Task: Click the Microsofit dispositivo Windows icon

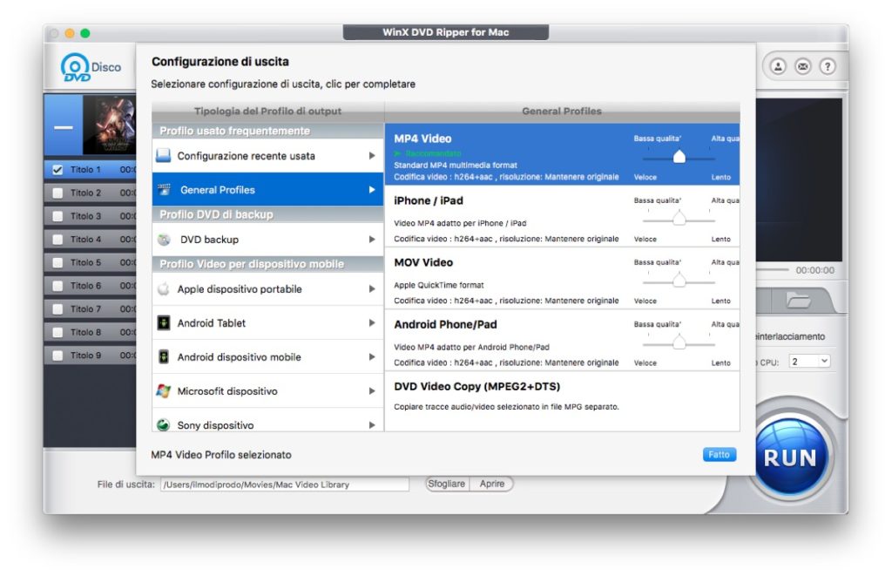Action: pyautogui.click(x=163, y=391)
